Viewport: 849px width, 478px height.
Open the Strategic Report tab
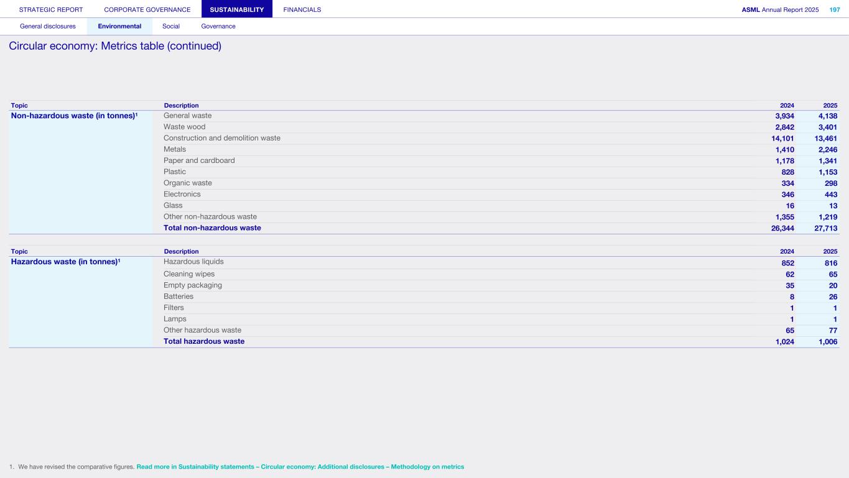point(51,9)
